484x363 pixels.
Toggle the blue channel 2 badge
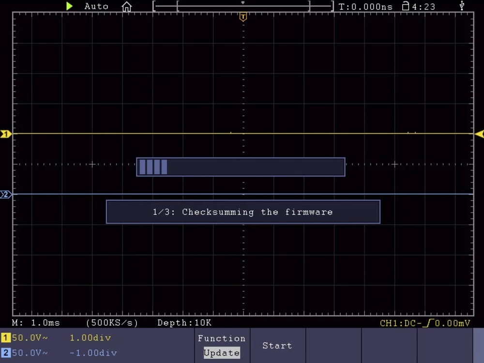[6, 353]
